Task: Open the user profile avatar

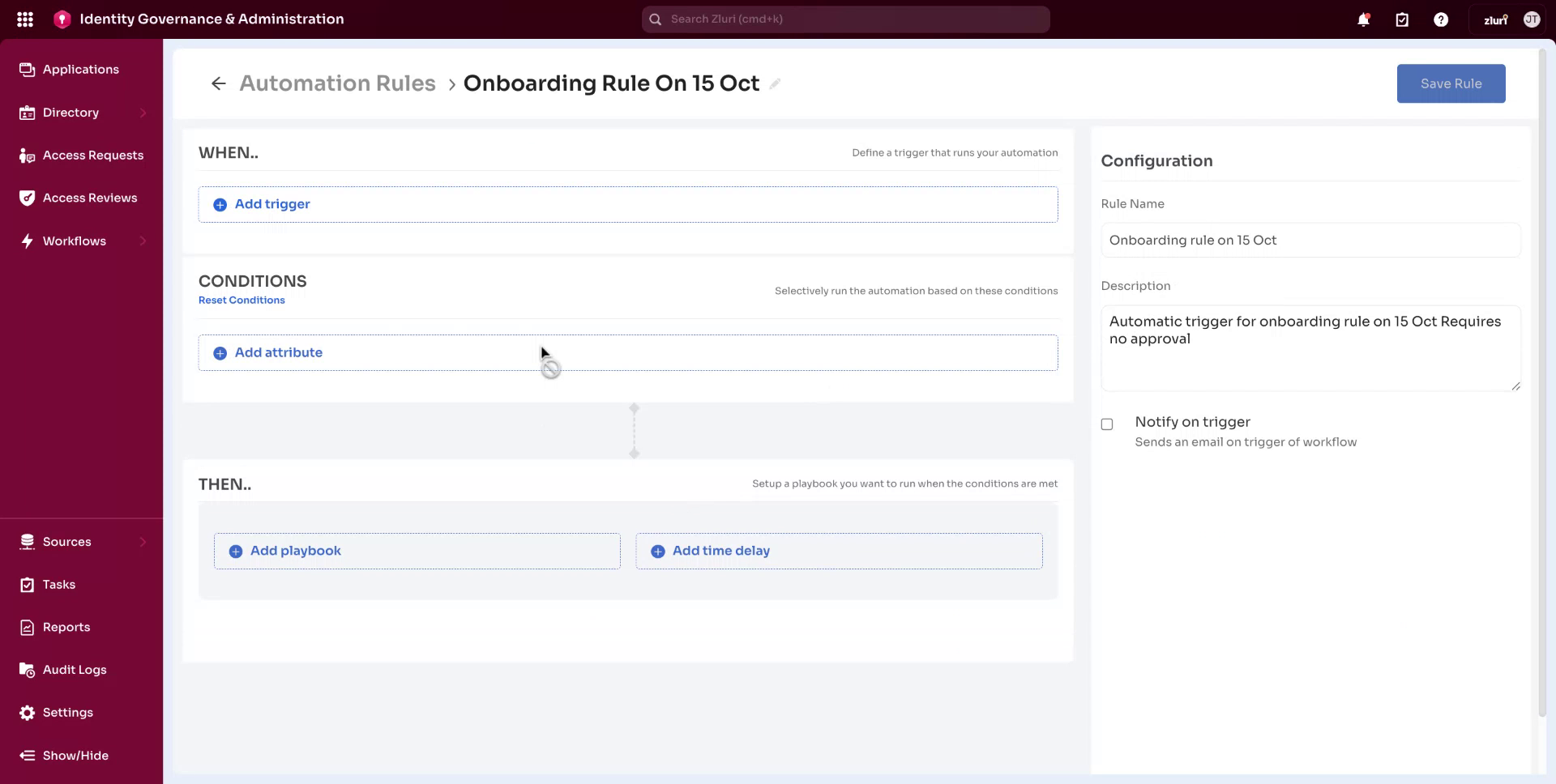Action: tap(1532, 19)
